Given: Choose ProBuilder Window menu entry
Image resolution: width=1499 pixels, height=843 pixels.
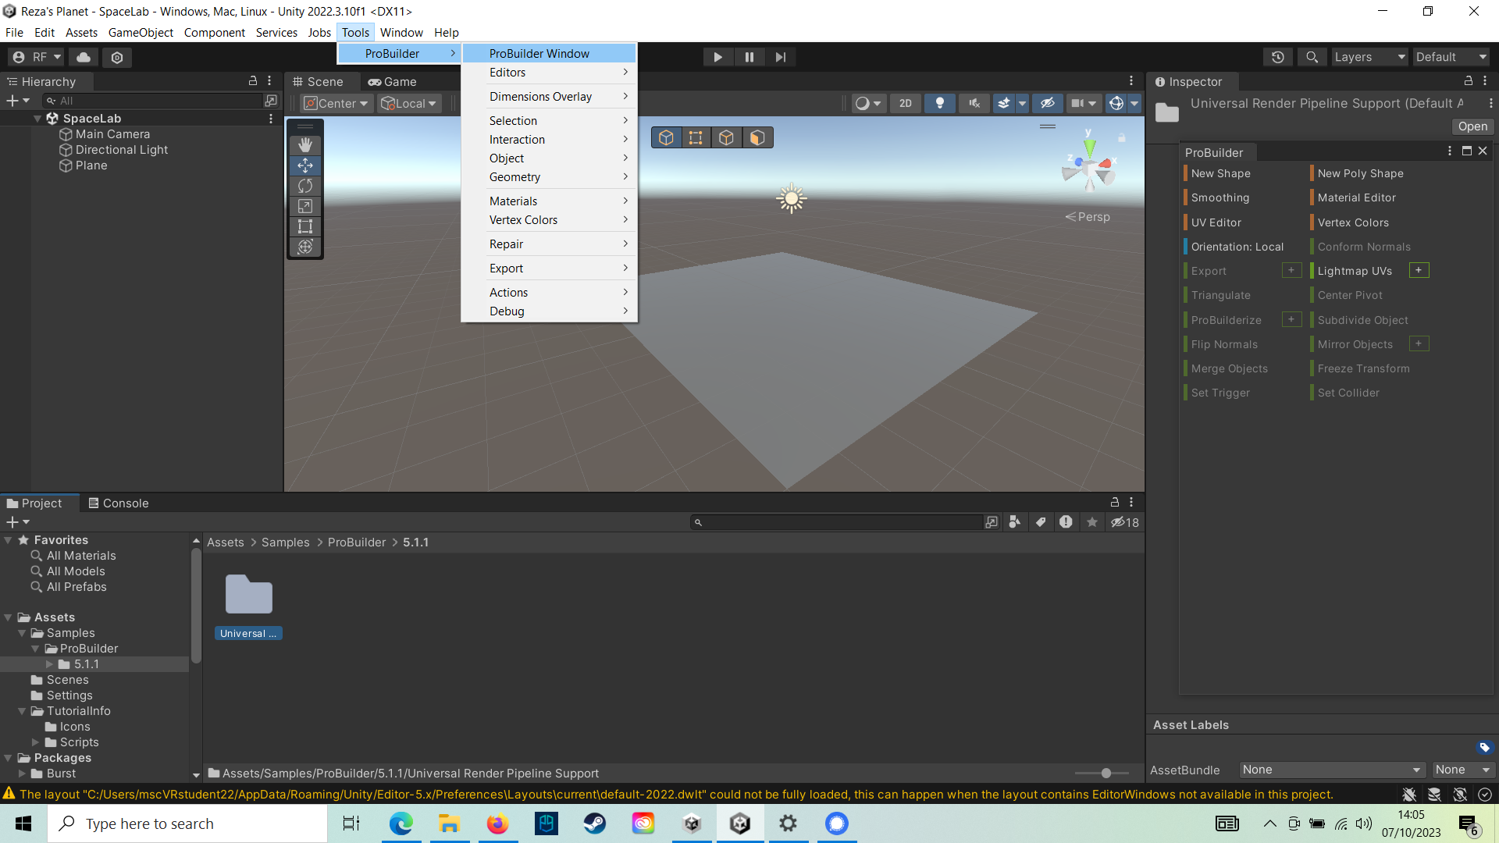Looking at the screenshot, I should 539,53.
